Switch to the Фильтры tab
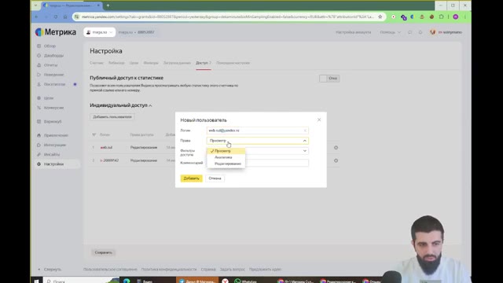Image resolution: width=503 pixels, height=283 pixels. coord(151,63)
